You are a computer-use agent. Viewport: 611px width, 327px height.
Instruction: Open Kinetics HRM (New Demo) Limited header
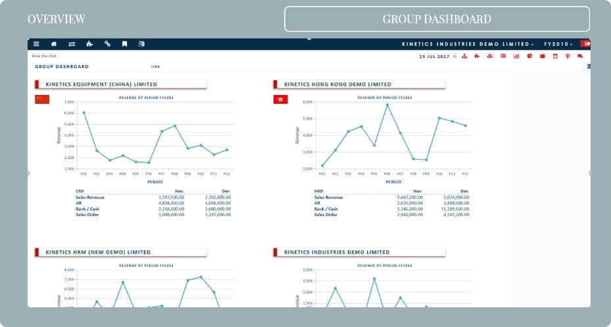coord(121,252)
